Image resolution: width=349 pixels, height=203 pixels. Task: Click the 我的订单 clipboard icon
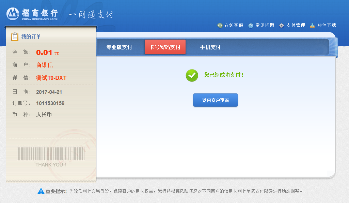click(15, 37)
